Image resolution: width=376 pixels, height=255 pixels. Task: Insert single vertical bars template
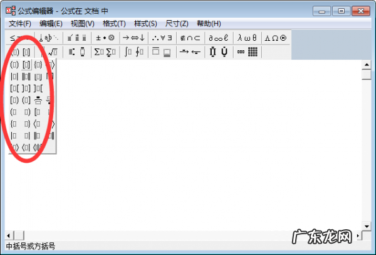click(x=14, y=77)
